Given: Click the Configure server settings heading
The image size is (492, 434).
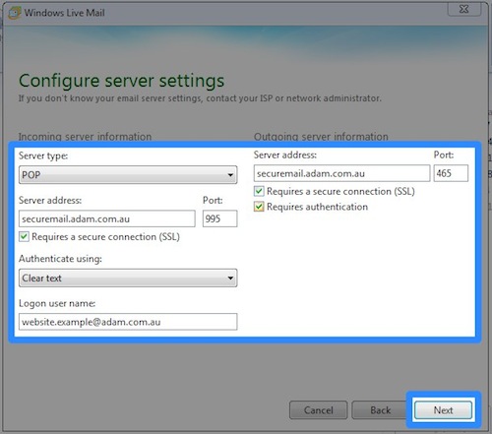Looking at the screenshot, I should click(x=122, y=81).
